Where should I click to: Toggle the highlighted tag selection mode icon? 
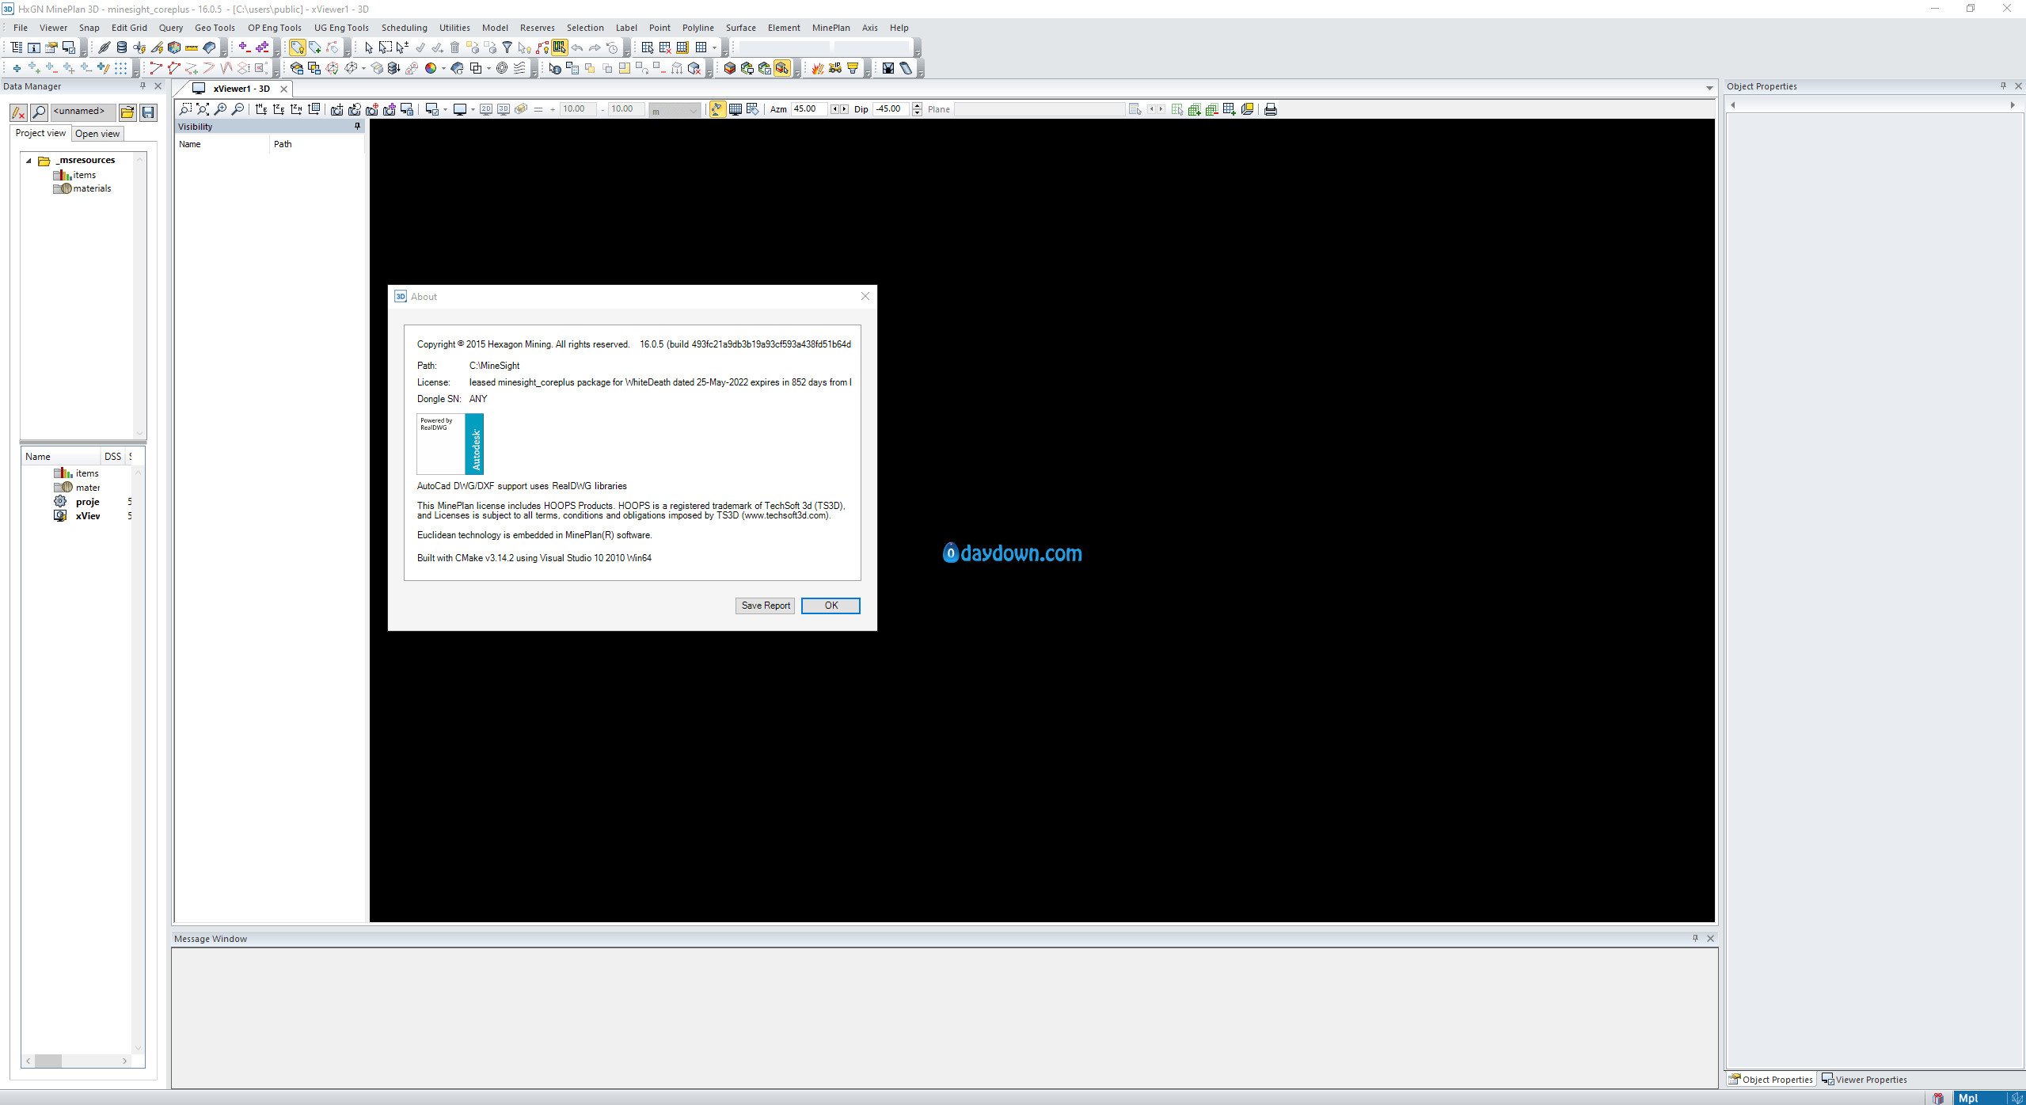297,47
